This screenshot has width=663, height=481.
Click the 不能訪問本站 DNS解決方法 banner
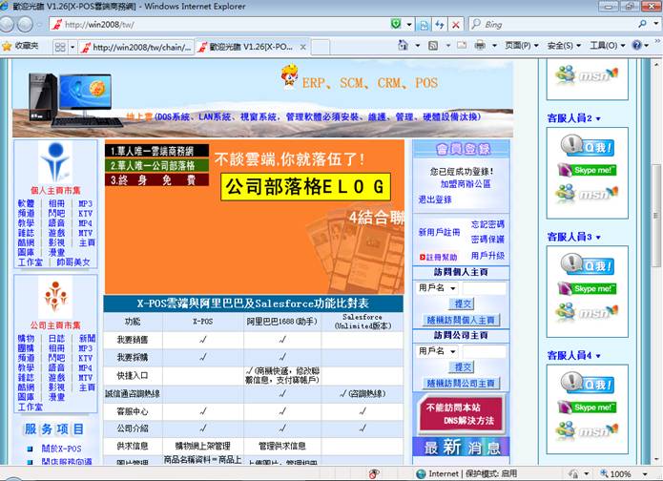coord(460,413)
